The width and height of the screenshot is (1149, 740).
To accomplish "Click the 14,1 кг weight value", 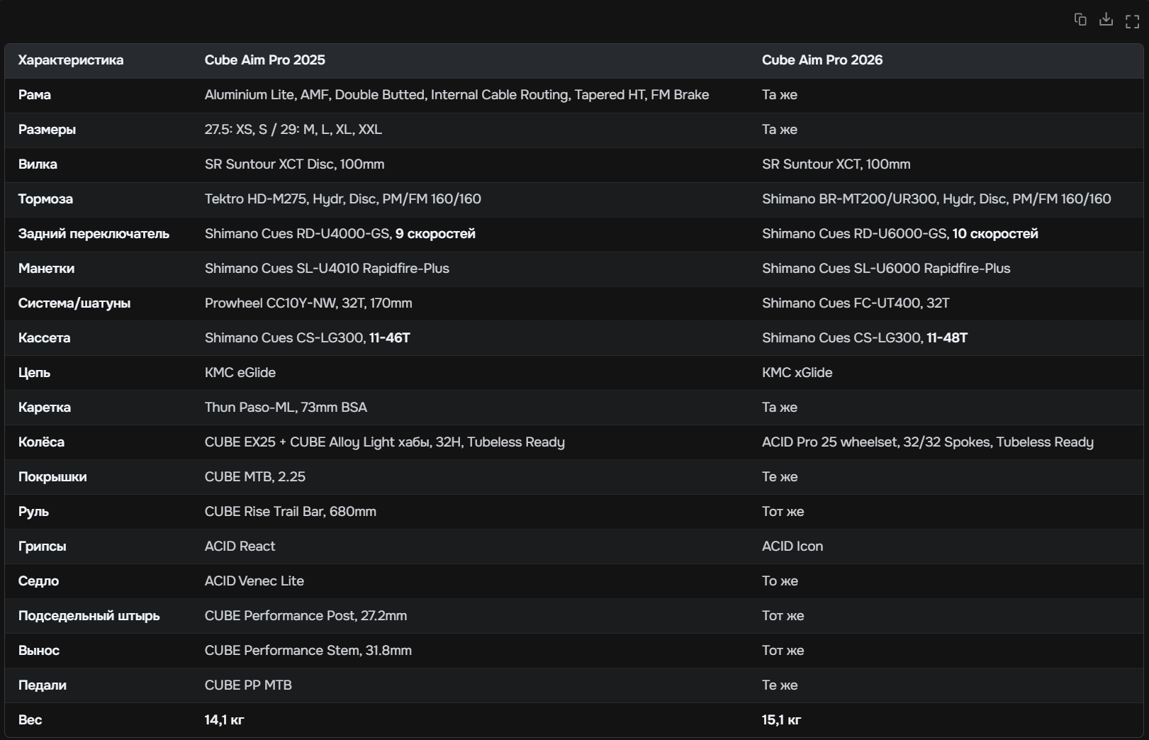I will coord(224,720).
